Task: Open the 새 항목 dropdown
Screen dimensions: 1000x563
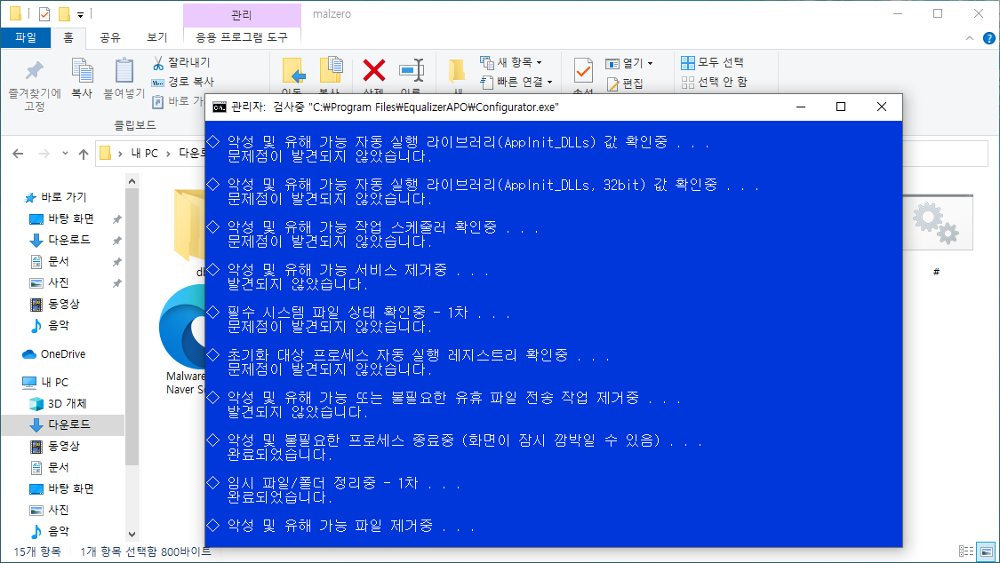Action: click(511, 62)
